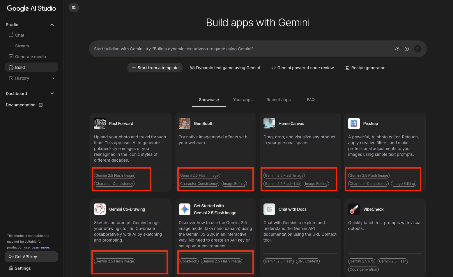Click the Learn more link
Image resolution: width=453 pixels, height=277 pixels.
tap(40, 248)
